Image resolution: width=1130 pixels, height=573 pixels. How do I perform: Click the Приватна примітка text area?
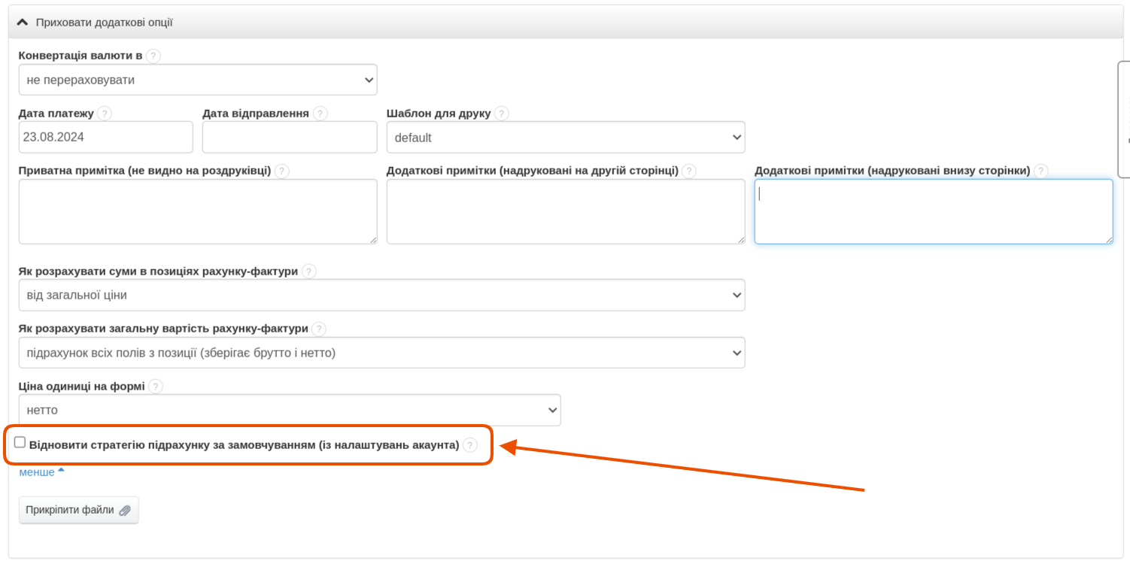pos(197,211)
